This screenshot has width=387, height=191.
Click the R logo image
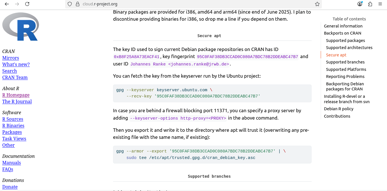click(20, 27)
